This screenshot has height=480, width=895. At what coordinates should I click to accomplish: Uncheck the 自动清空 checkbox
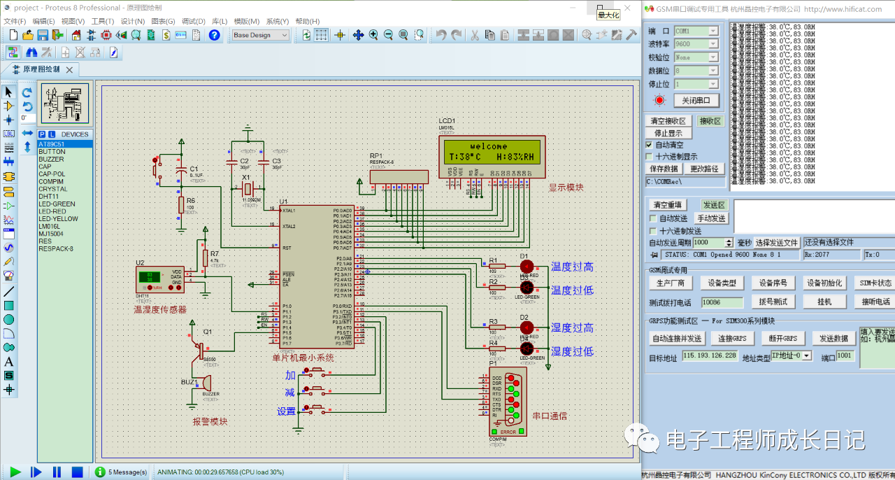pos(649,145)
